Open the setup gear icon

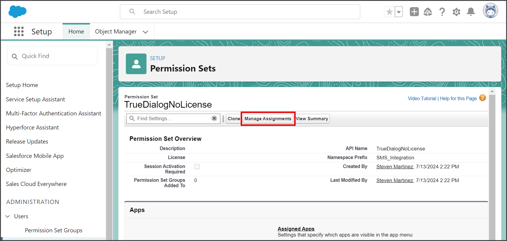point(456,12)
